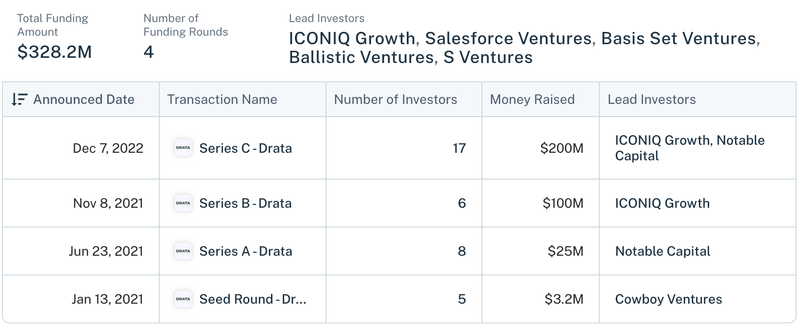Open the Series B - Drata transaction
The image size is (805, 330).
[x=245, y=204]
